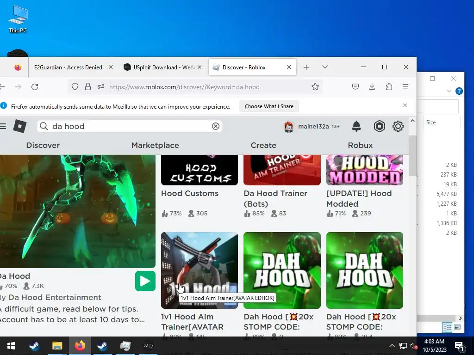Click [UPDATE!] Hood Modded title
This screenshot has width=474, height=355.
[359, 199]
